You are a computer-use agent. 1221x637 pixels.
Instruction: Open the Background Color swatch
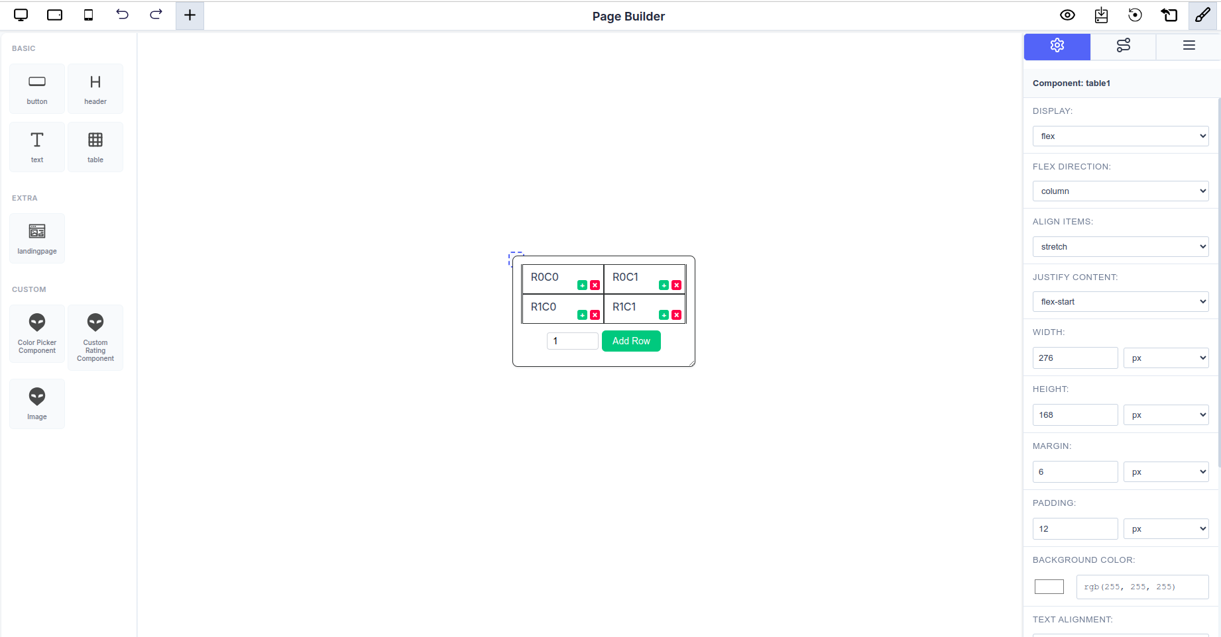tap(1049, 587)
